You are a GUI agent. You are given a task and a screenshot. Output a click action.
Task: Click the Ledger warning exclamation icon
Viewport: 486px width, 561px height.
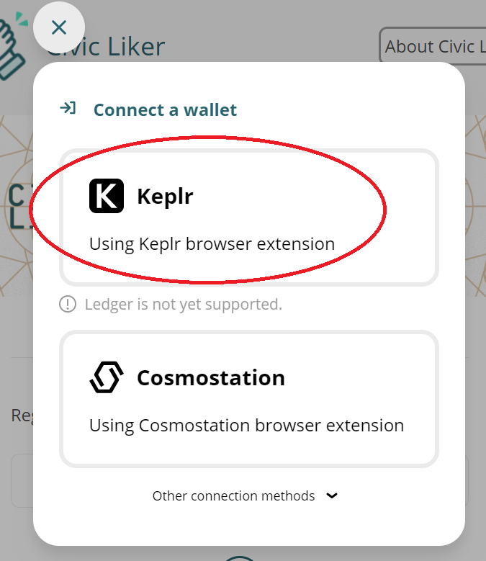(68, 305)
